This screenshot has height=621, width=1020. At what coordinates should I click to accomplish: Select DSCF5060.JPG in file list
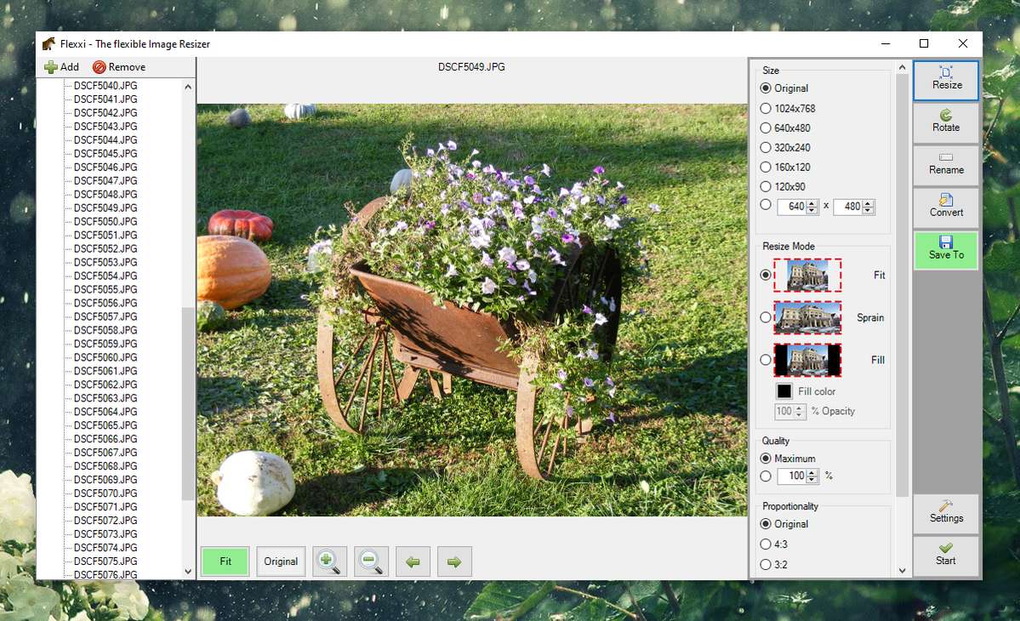[105, 357]
